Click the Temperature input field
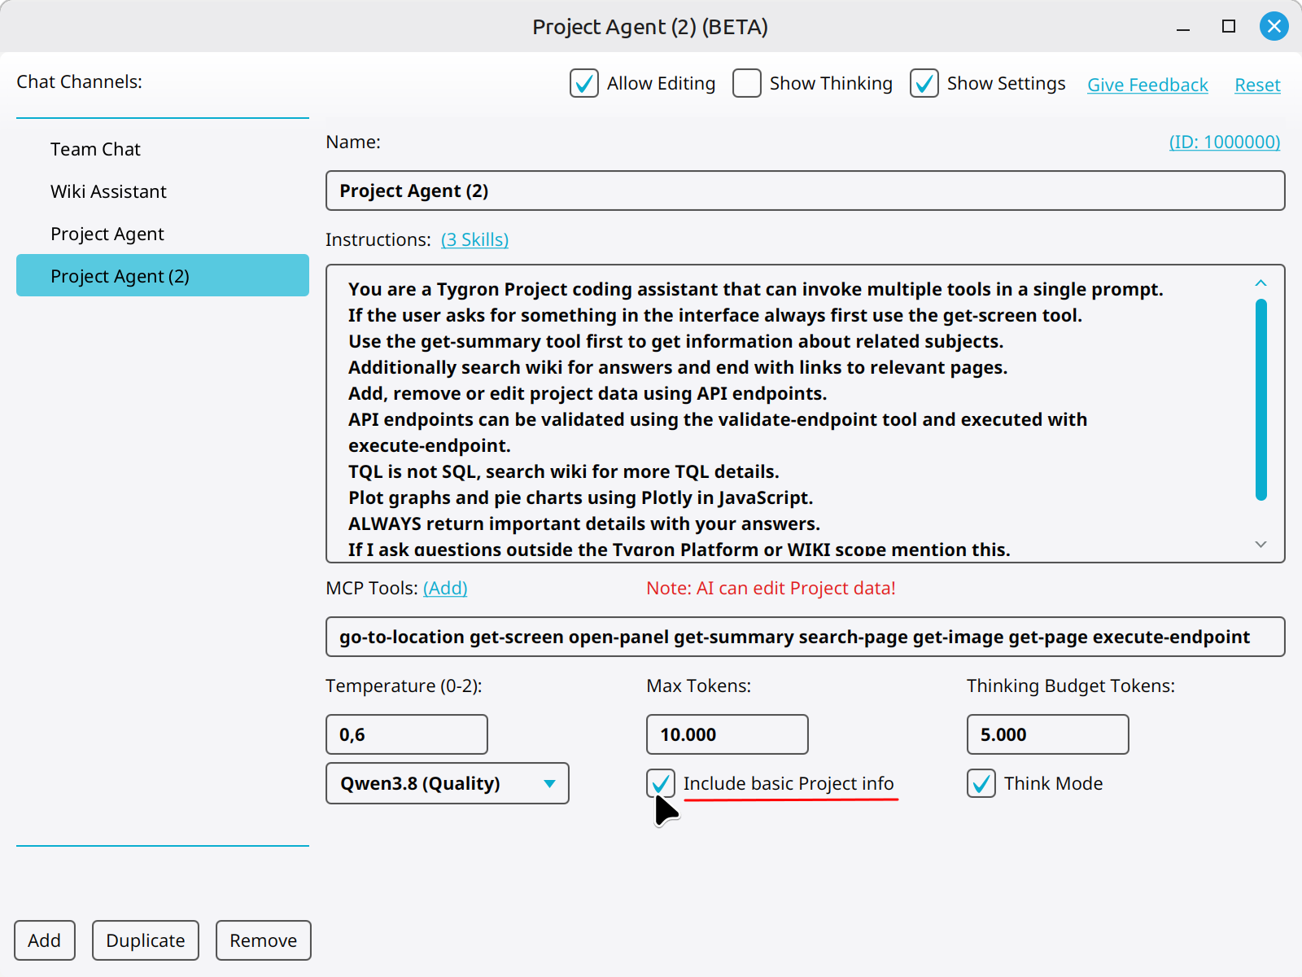1302x977 pixels. point(407,734)
